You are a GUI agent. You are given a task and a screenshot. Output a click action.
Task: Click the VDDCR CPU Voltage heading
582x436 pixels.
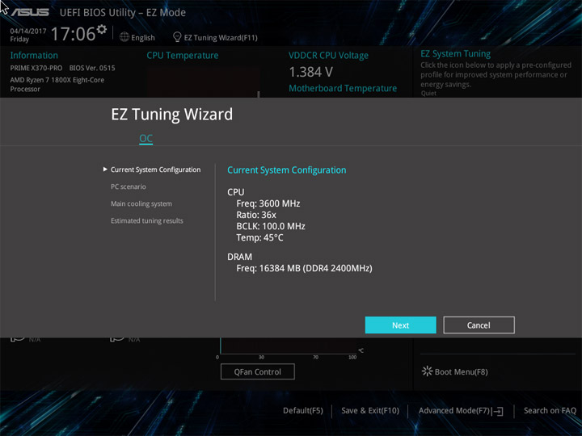pyautogui.click(x=328, y=56)
